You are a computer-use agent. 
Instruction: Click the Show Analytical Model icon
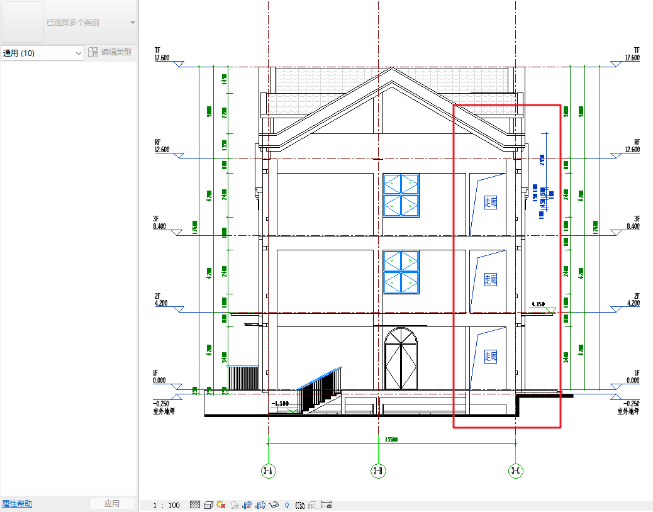point(313,505)
